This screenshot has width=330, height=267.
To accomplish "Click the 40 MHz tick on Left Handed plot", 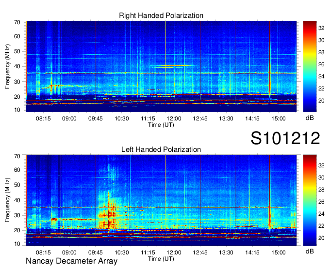I will pyautogui.click(x=17, y=200).
